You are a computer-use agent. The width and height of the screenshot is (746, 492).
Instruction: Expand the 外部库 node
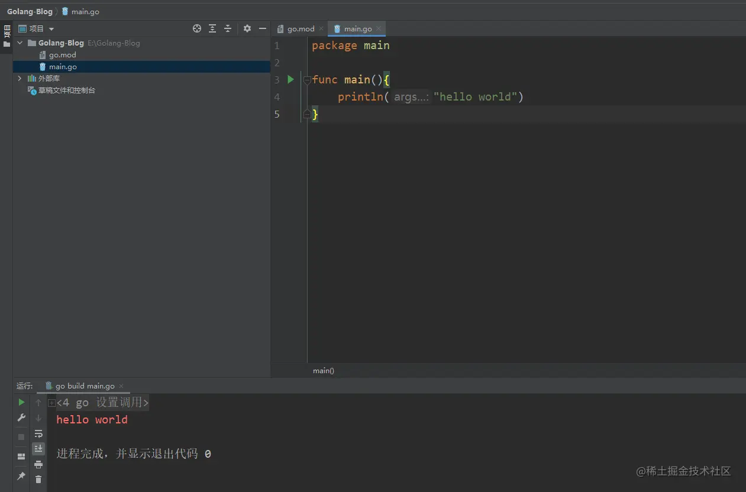[x=20, y=78]
